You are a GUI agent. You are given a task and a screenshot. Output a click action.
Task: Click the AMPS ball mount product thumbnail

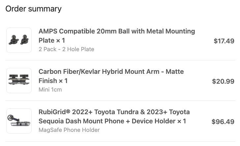(x=19, y=40)
